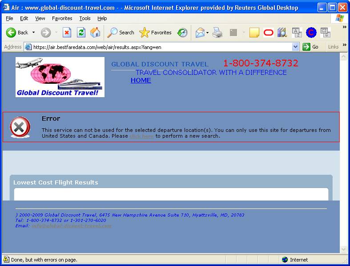Click the red oval toolbar icon
This screenshot has width=350, height=266.
pyautogui.click(x=268, y=33)
